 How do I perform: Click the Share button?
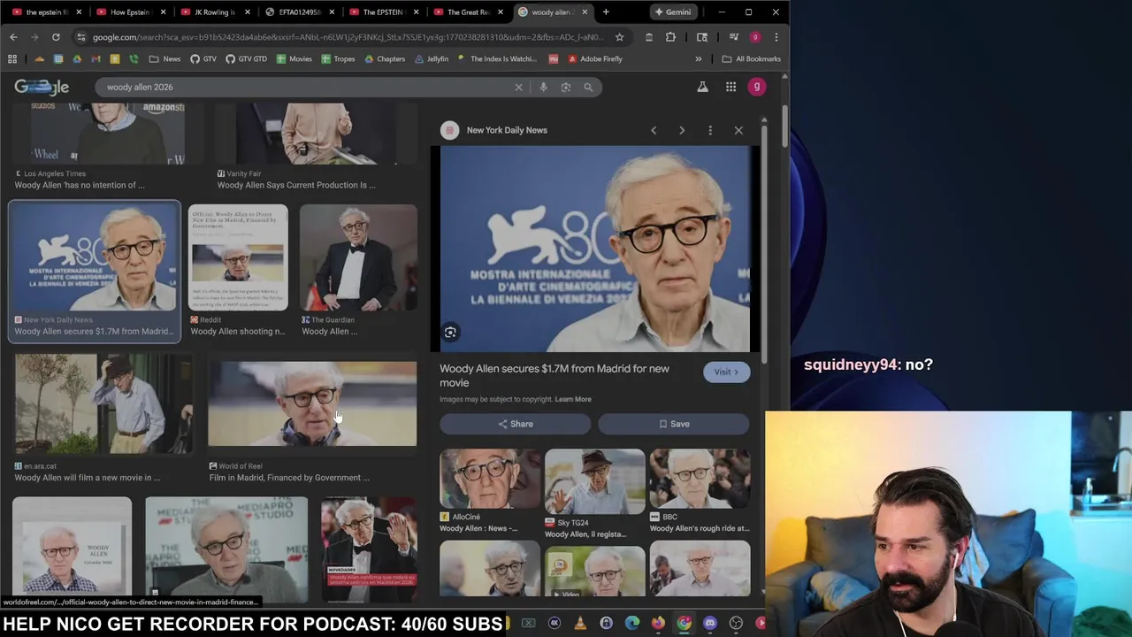515,424
